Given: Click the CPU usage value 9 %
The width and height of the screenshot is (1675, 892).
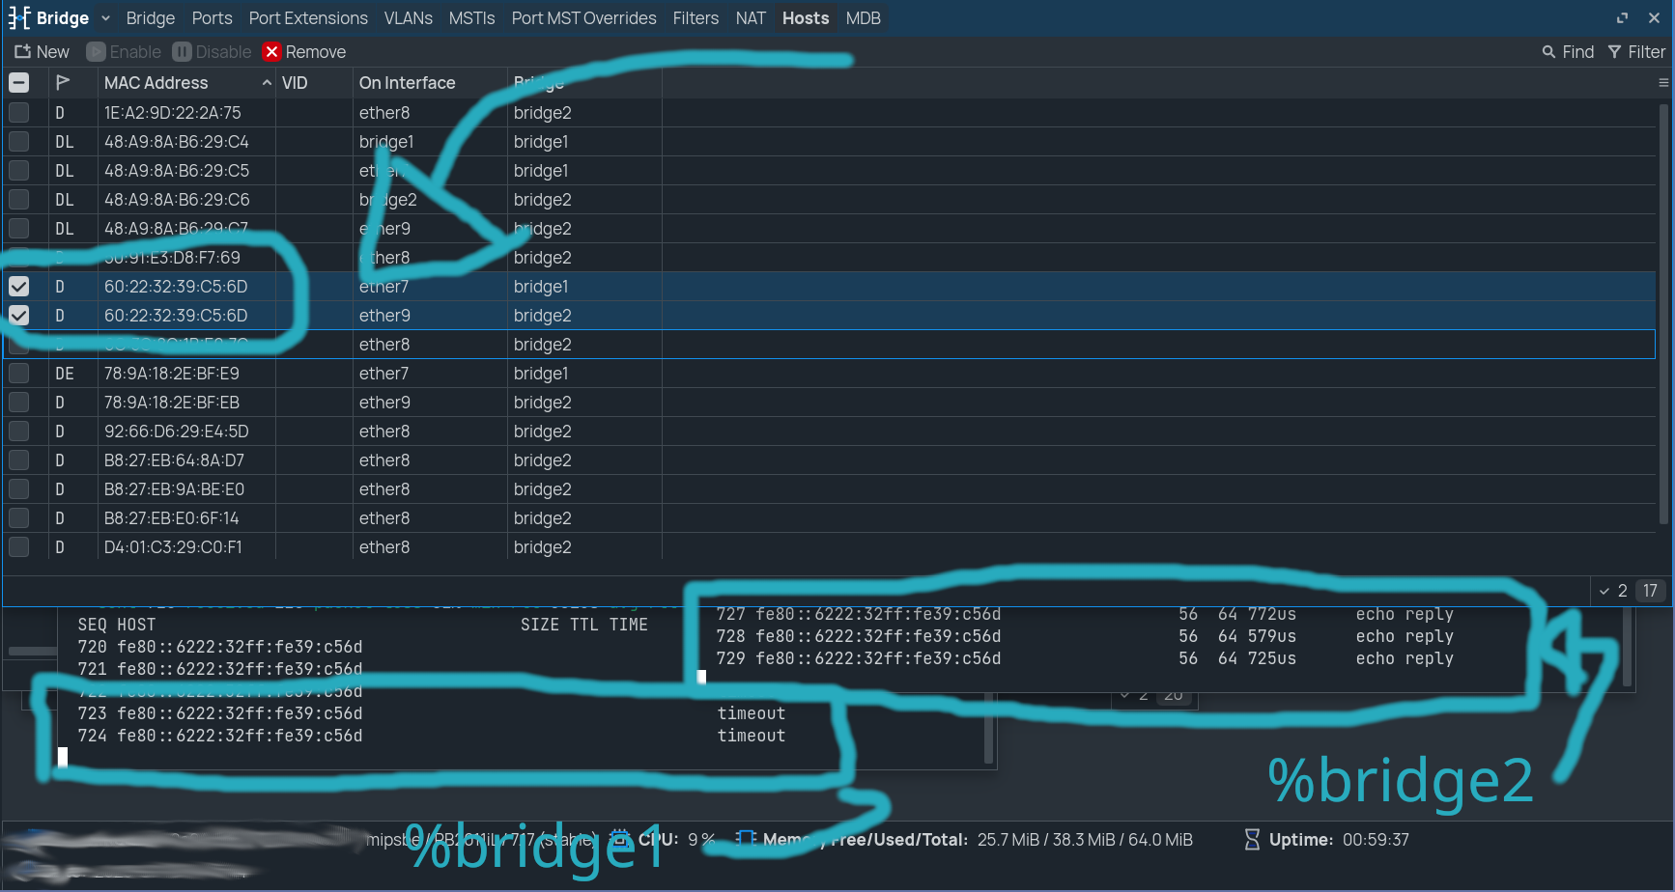Looking at the screenshot, I should pos(701,840).
